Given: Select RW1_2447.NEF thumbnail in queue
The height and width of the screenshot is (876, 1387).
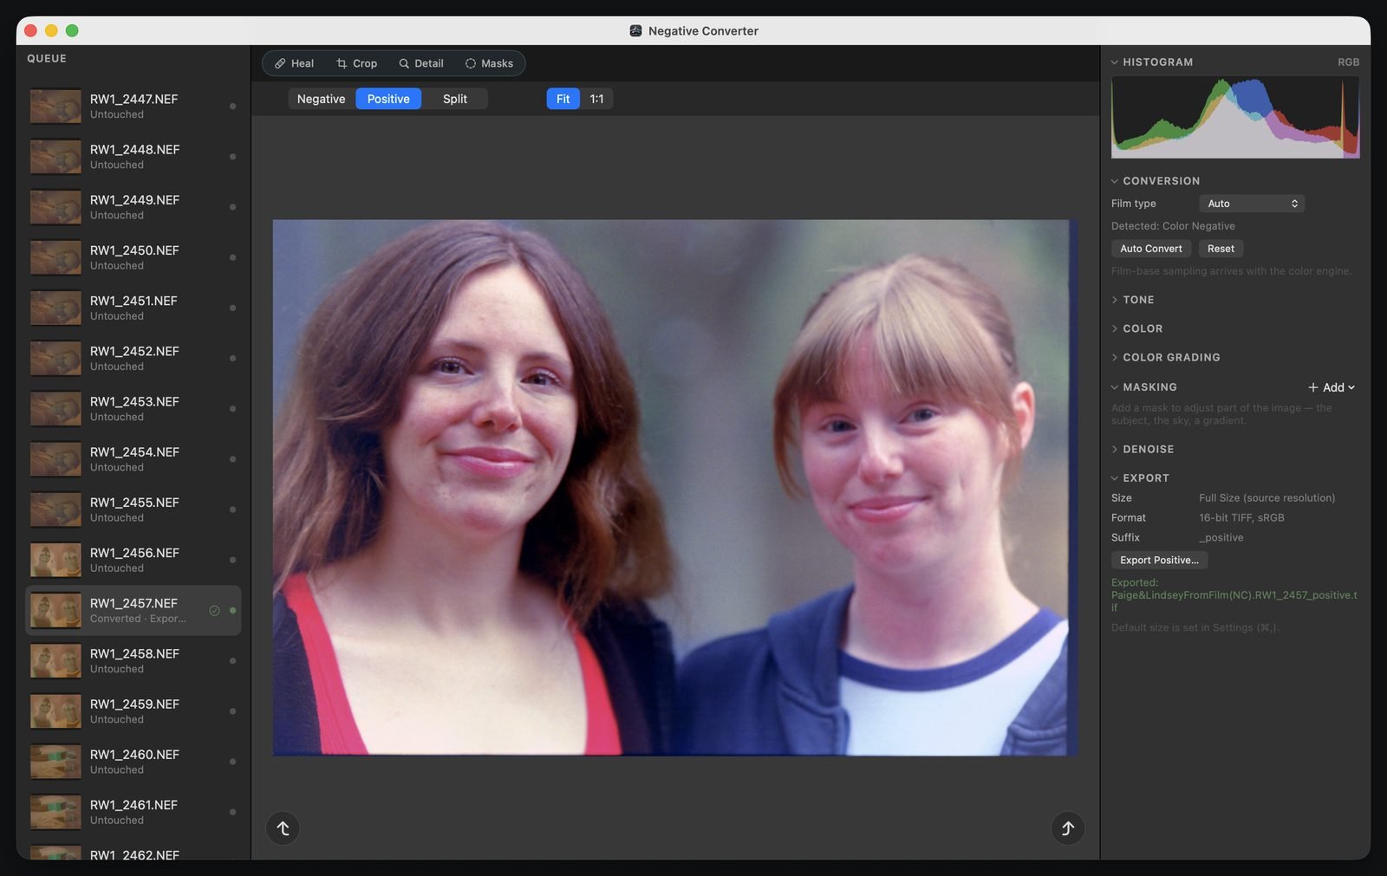Looking at the screenshot, I should coord(55,107).
